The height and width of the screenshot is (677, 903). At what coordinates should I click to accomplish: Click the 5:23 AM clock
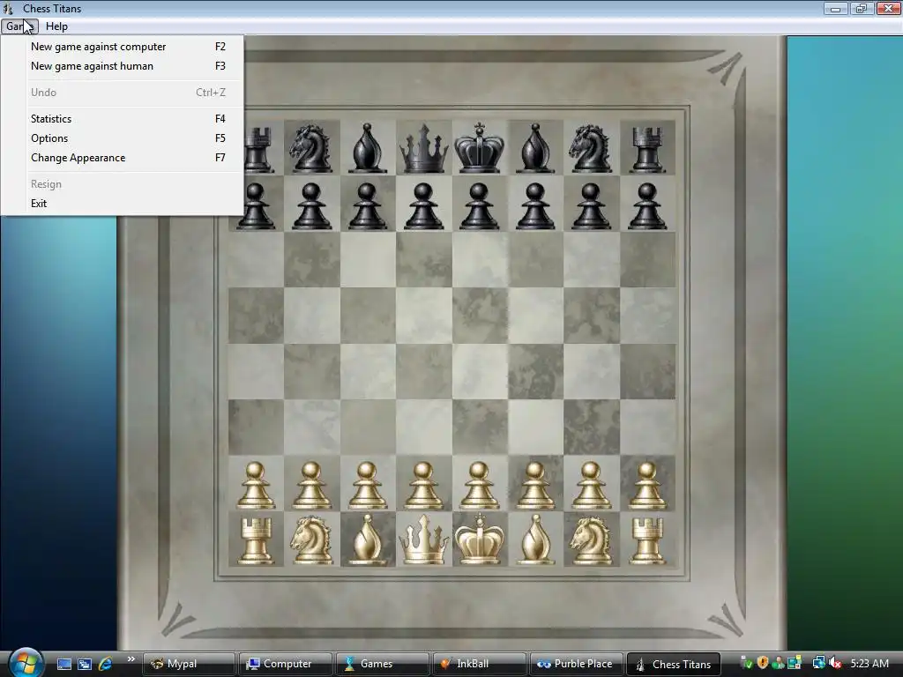click(869, 664)
